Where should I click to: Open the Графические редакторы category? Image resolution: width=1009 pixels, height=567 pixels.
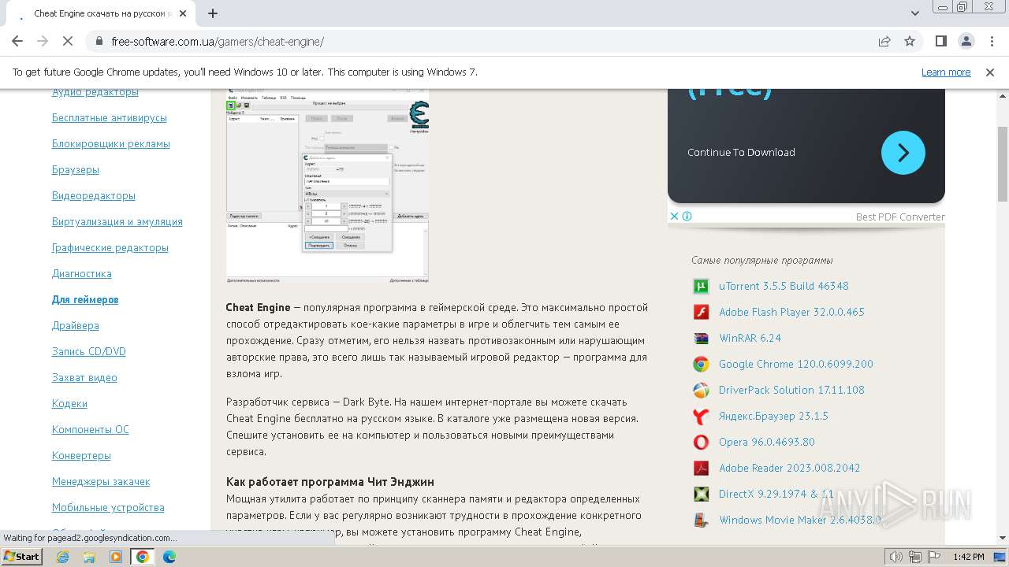pyautogui.click(x=110, y=247)
